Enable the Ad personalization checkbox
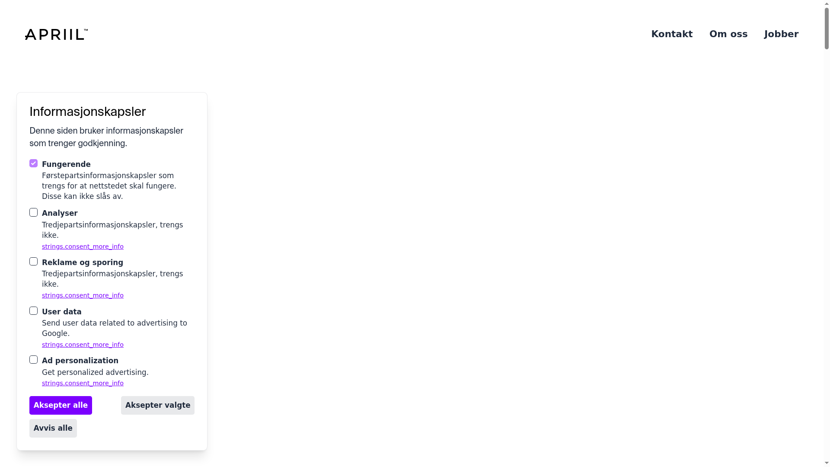The height and width of the screenshot is (467, 830). click(x=33, y=359)
